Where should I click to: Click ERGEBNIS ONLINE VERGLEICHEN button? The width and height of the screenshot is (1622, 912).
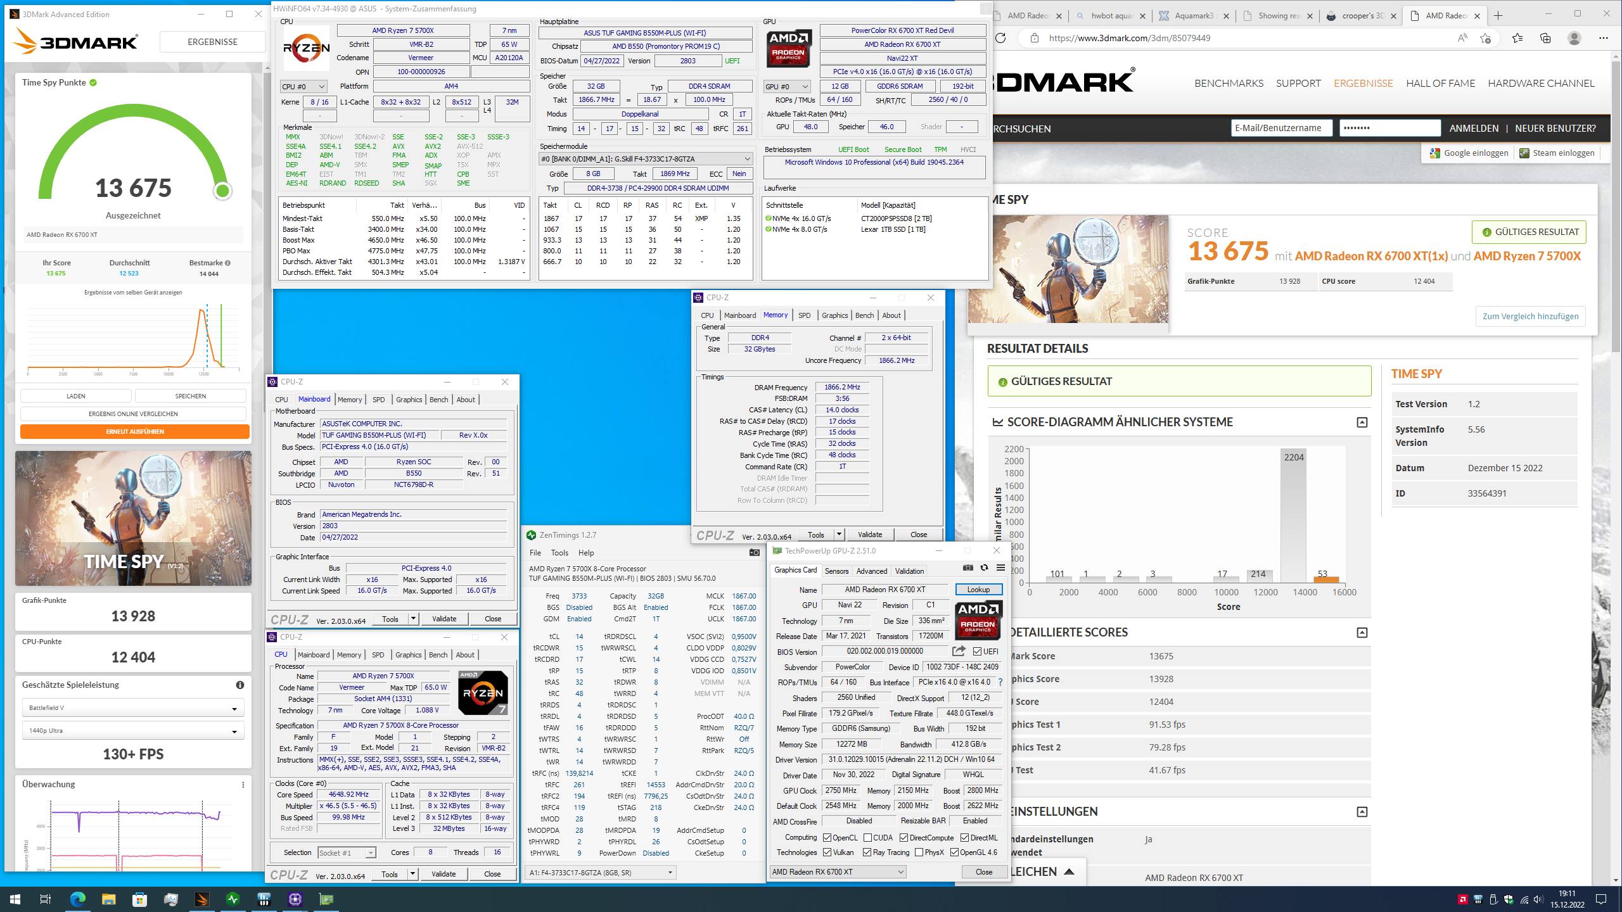(133, 414)
